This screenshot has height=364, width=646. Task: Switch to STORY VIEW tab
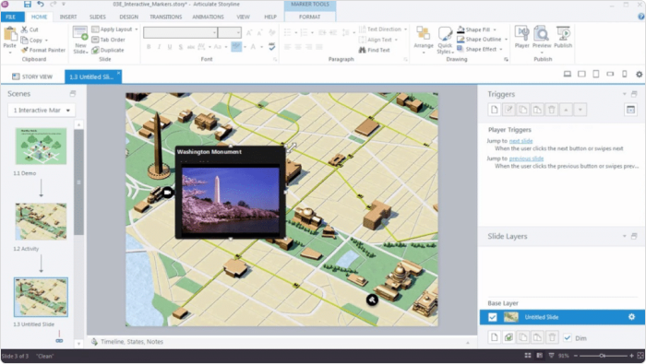32,76
